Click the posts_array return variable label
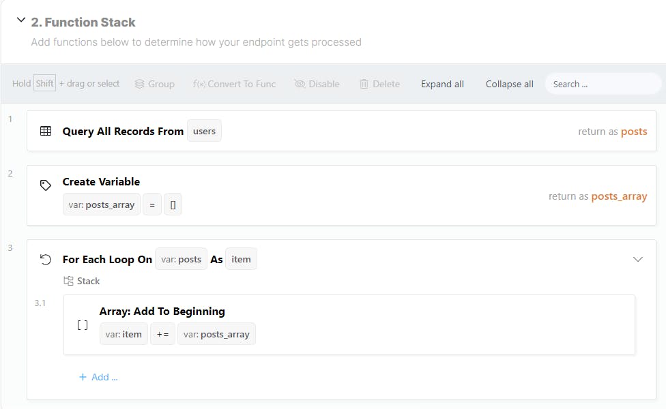Viewport: 666px width, 409px height. 619,196
